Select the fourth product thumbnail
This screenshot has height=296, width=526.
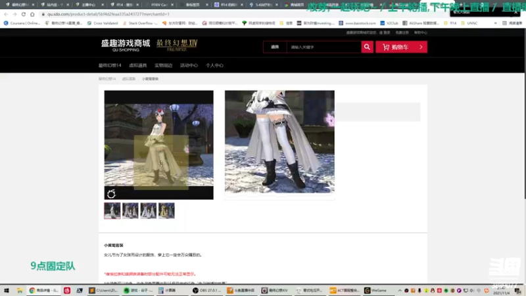(x=166, y=210)
